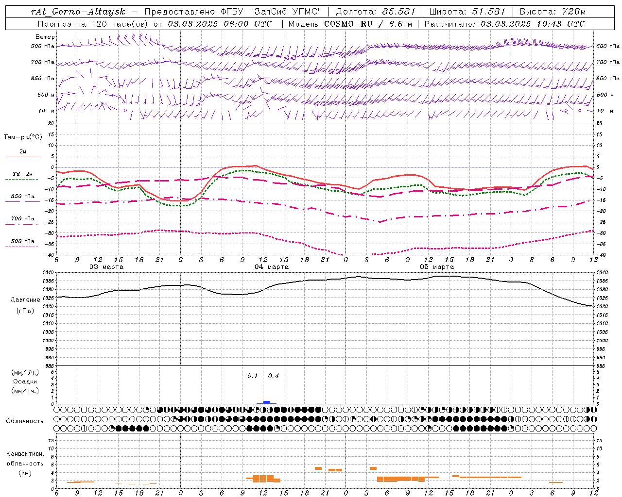Image resolution: width=622 pixels, height=497 pixels.
Task: Click the forecast header Прогноз на 120 часа(ов)
Action: (94, 24)
